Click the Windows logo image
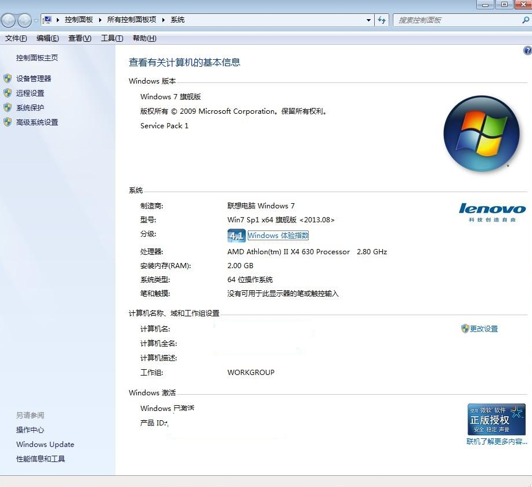This screenshot has width=532, height=487. pyautogui.click(x=481, y=132)
